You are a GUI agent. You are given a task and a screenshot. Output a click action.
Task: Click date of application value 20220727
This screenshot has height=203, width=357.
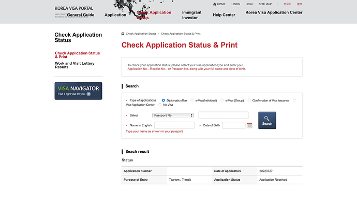pos(266,171)
